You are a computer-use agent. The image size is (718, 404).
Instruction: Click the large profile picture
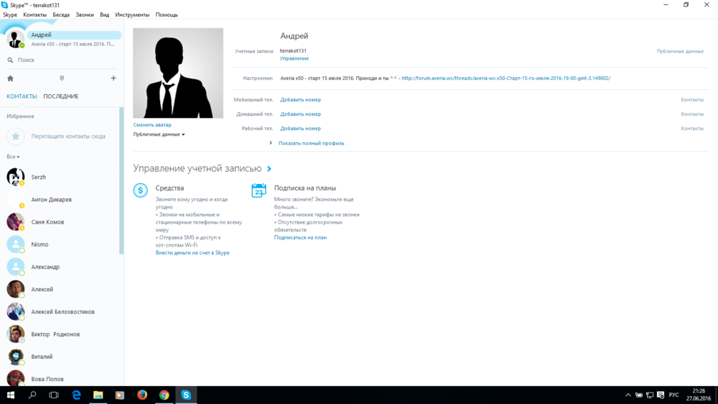click(178, 73)
